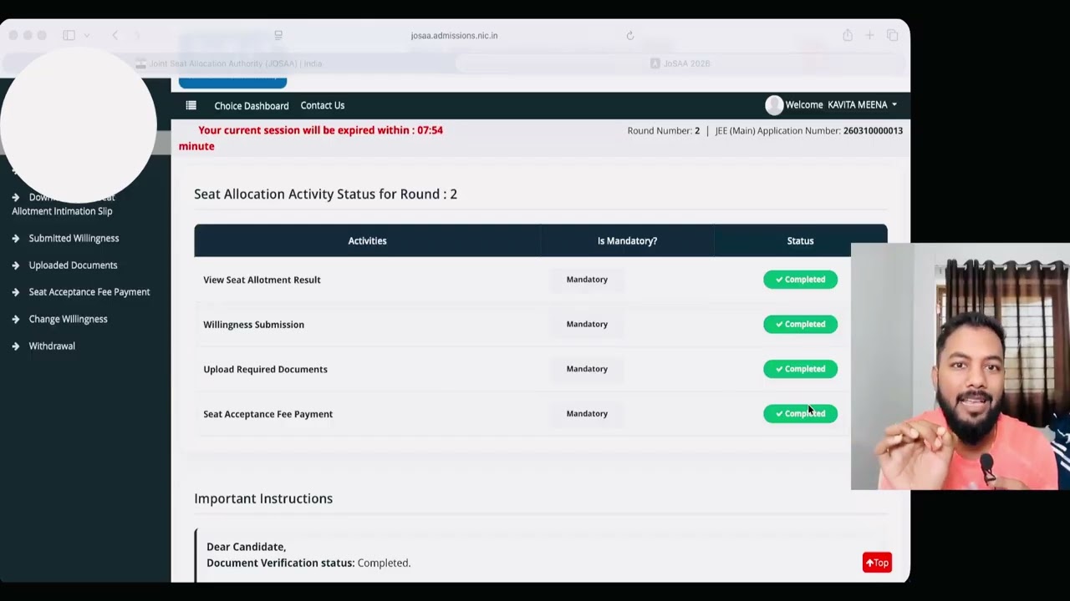Image resolution: width=1070 pixels, height=601 pixels.
Task: Click the arrow icon beside Change Willingness
Action: tap(16, 319)
